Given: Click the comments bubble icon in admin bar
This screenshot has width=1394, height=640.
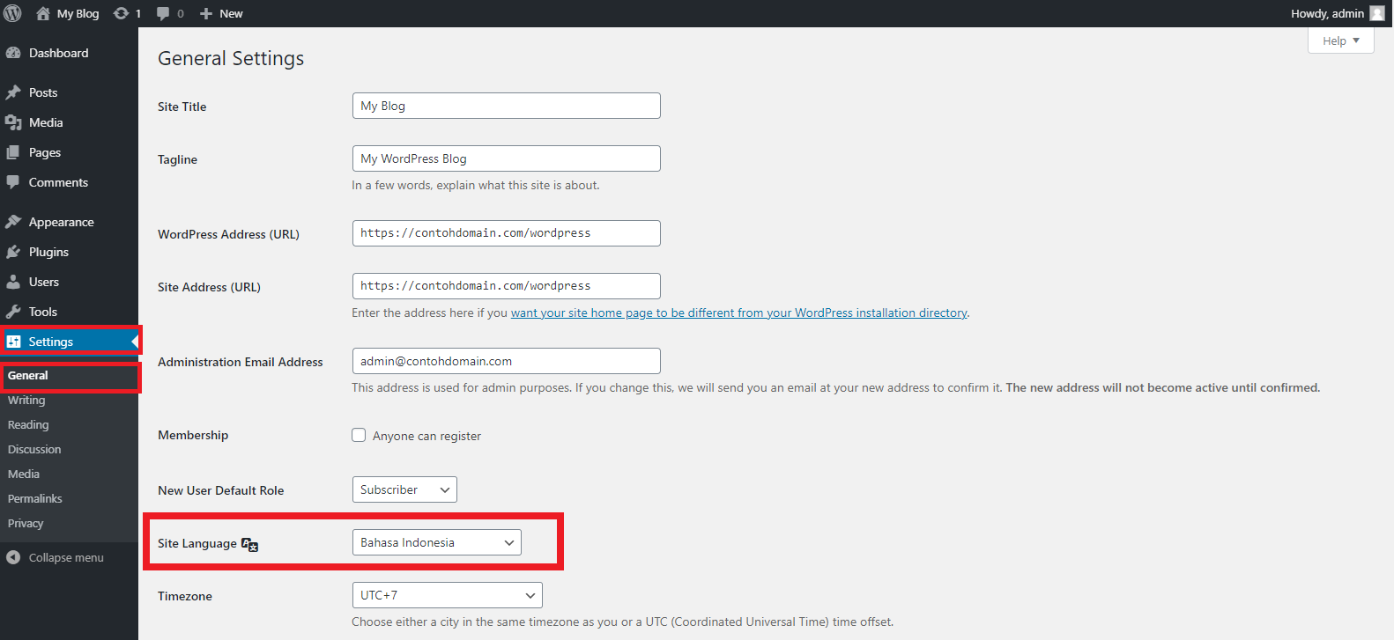Looking at the screenshot, I should point(163,13).
